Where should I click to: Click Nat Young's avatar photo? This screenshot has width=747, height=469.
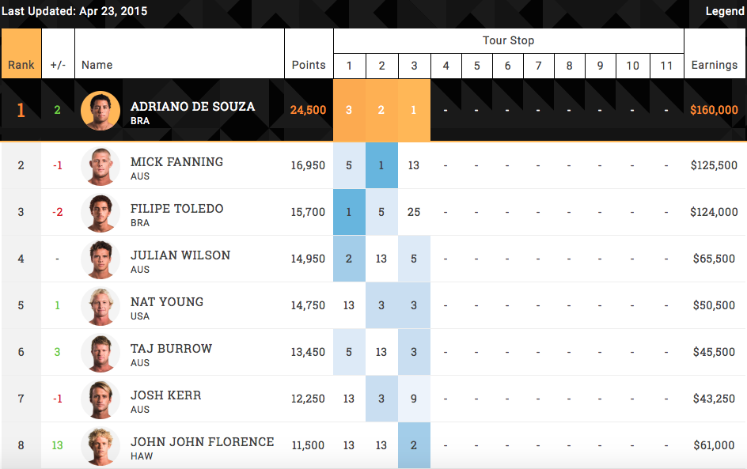pos(100,306)
